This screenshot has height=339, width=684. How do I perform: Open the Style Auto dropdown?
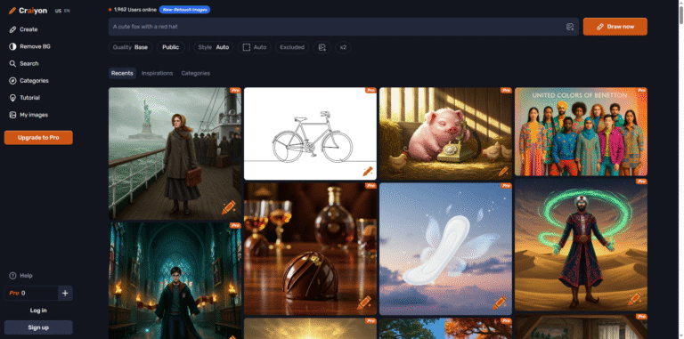214,47
